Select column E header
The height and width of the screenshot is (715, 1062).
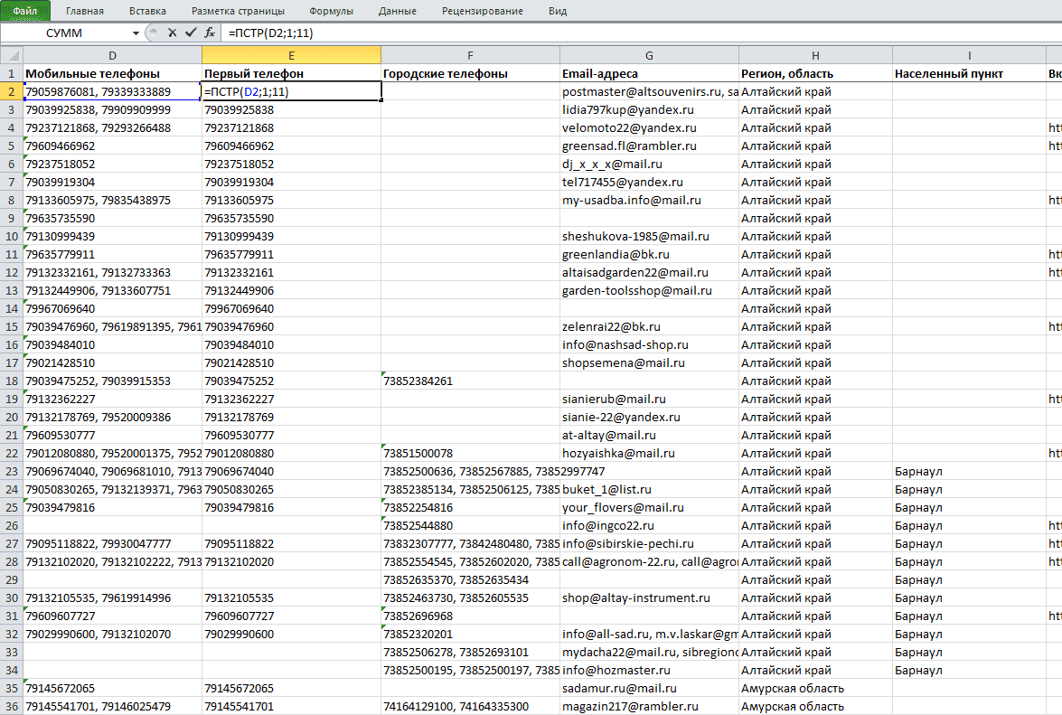(291, 55)
